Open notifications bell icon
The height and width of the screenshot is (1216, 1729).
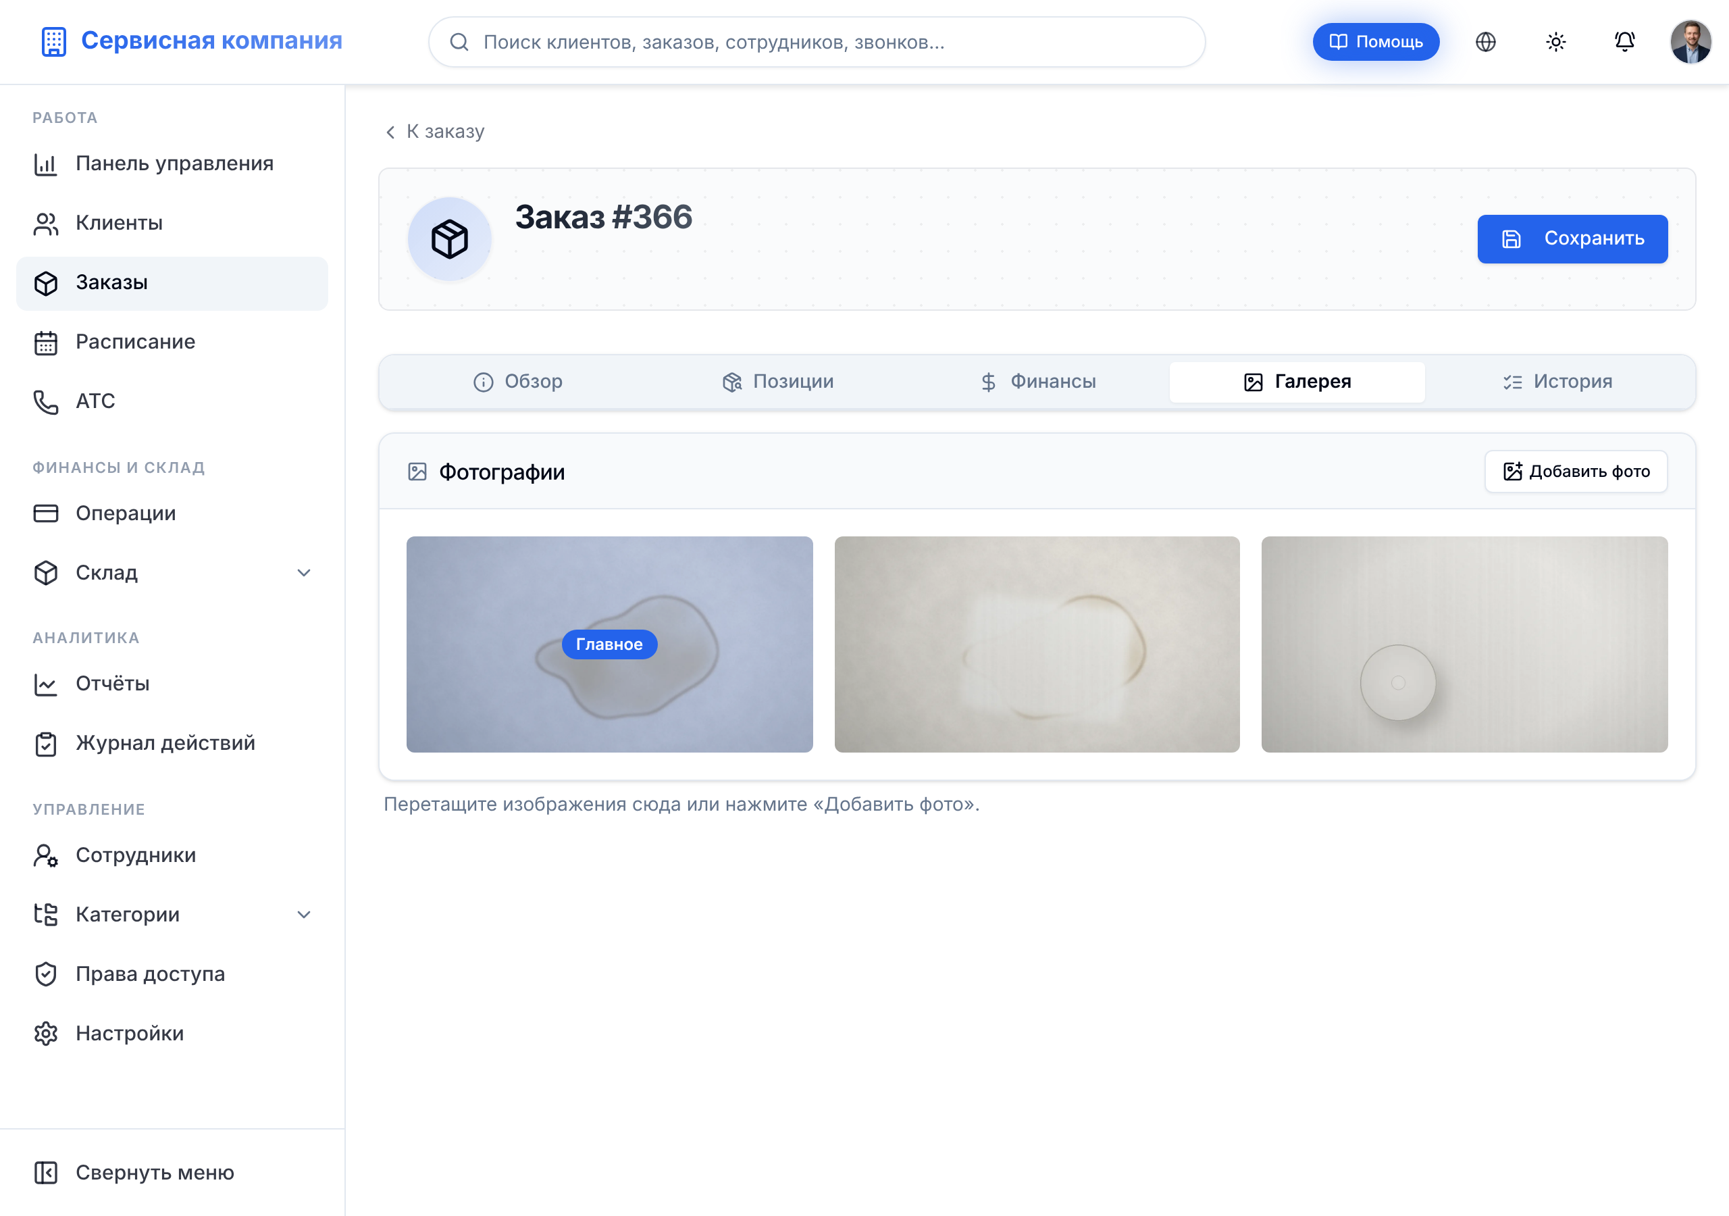click(x=1625, y=42)
